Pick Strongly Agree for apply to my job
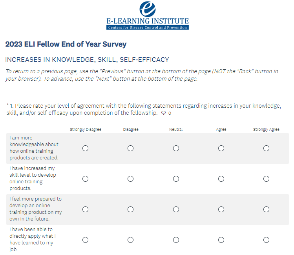 click(x=266, y=240)
